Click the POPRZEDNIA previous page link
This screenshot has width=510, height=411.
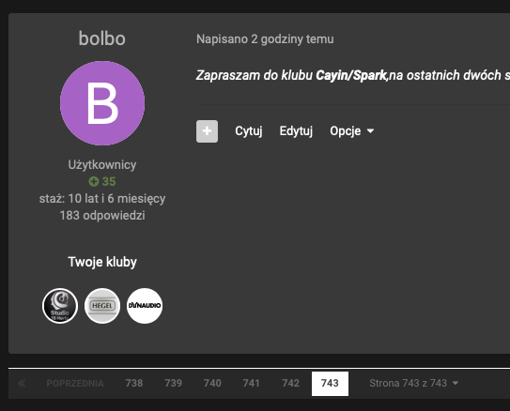[x=75, y=384]
